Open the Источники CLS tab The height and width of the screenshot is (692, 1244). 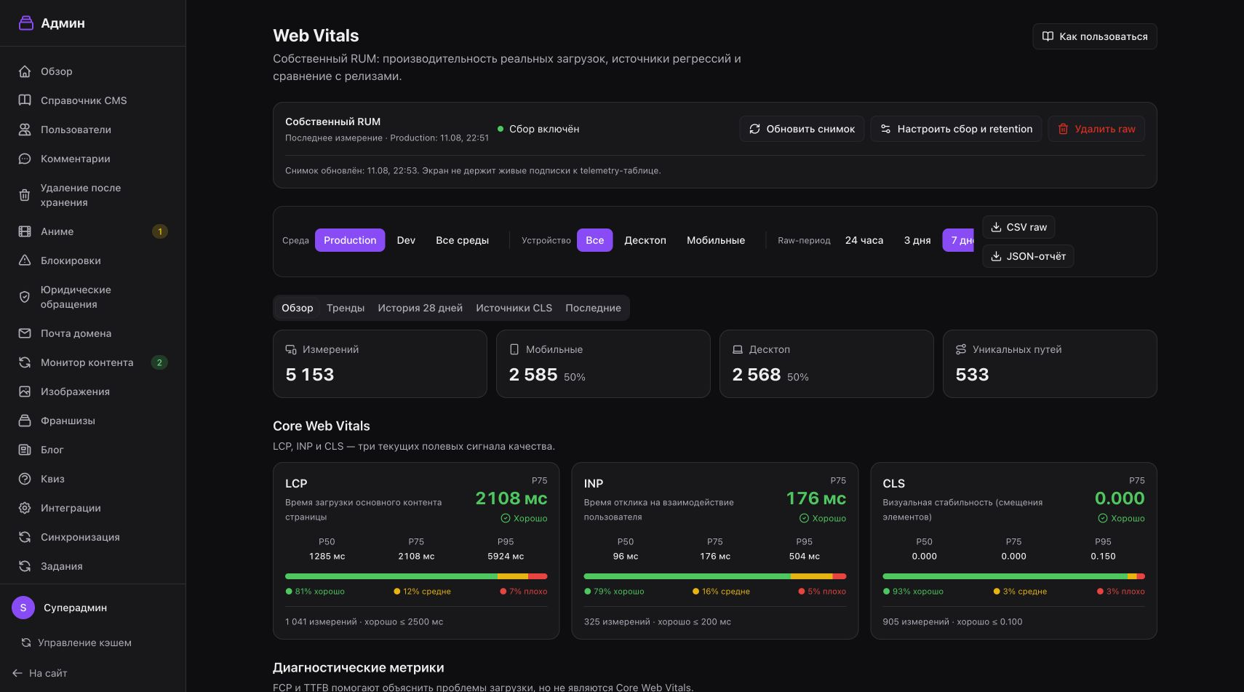pos(514,308)
